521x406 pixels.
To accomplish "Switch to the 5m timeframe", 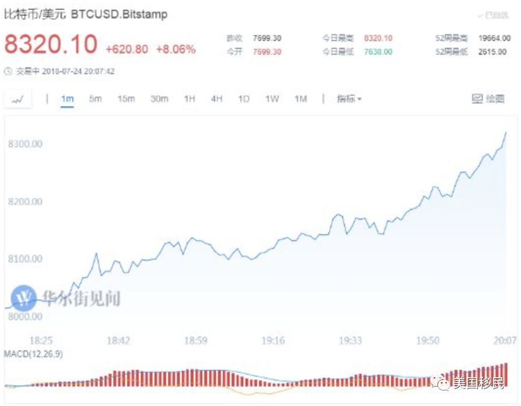I will pyautogui.click(x=95, y=99).
